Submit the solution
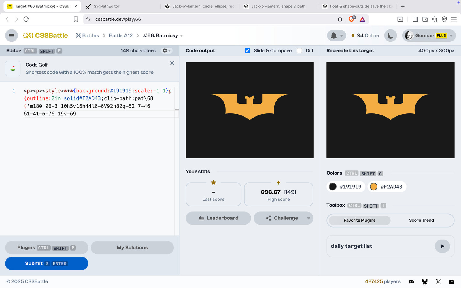This screenshot has width=461, height=288. tap(46, 264)
